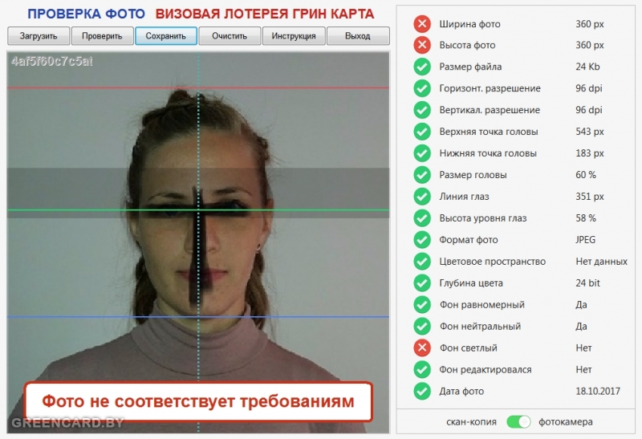
Task: Click the ПРОВЕРКА ФОТО heading
Action: tap(86, 14)
